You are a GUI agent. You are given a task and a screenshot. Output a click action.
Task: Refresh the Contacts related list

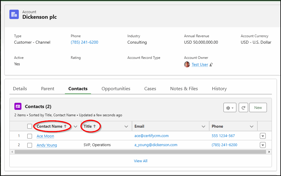[243, 107]
